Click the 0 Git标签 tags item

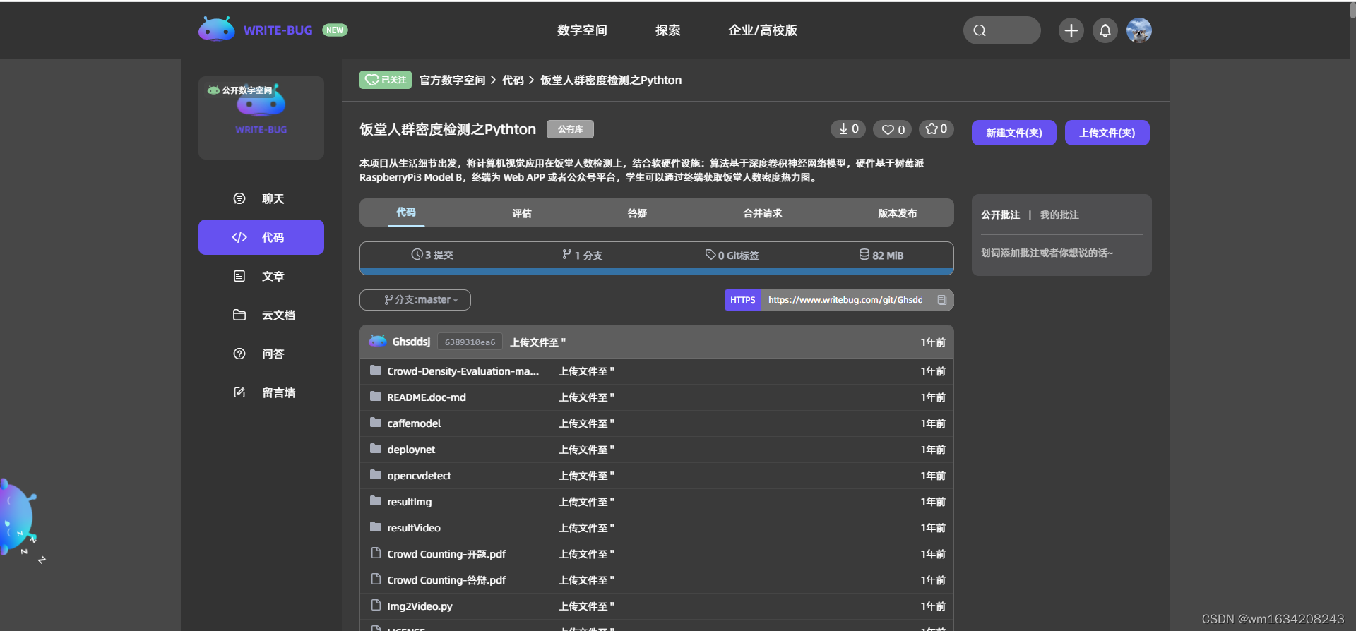click(732, 255)
